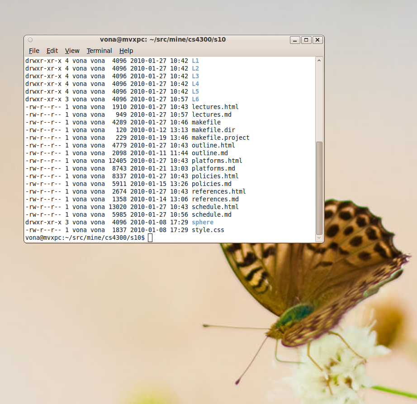Viewport: 417px width, 404px height.
Task: Click the sphere directory entry
Action: pyautogui.click(x=203, y=222)
